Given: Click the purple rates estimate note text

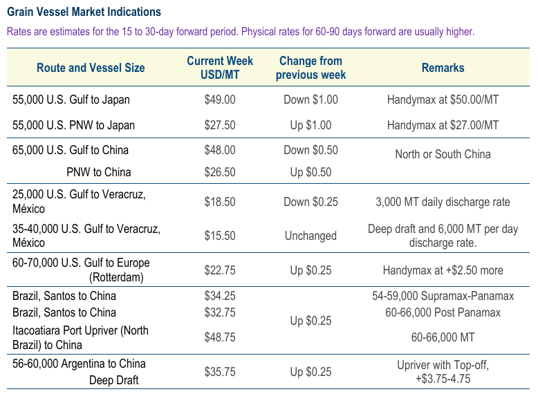Looking at the screenshot, I should click(241, 32).
